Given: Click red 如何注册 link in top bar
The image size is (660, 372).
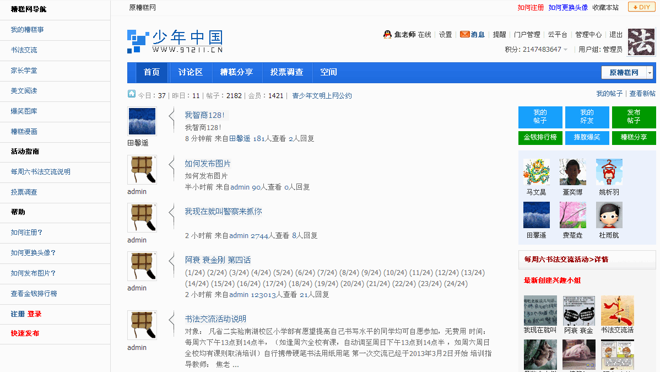Looking at the screenshot, I should (531, 8).
